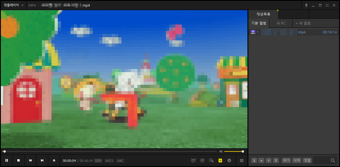
Task: Click the AAC audio codec label
Action: pyautogui.click(x=120, y=161)
